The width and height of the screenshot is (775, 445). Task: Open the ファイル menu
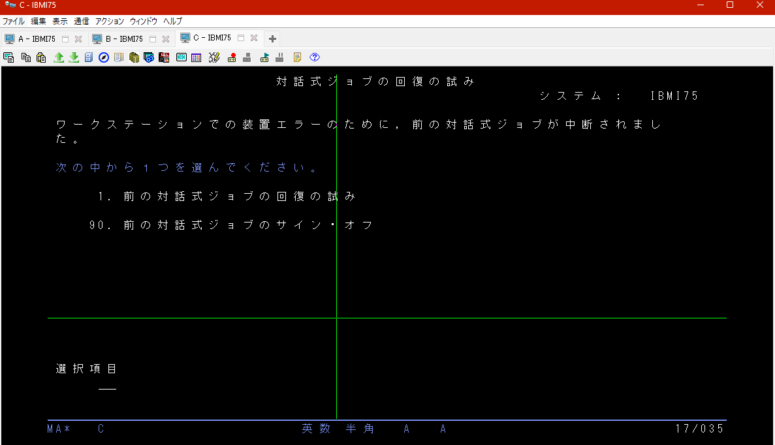pos(13,22)
